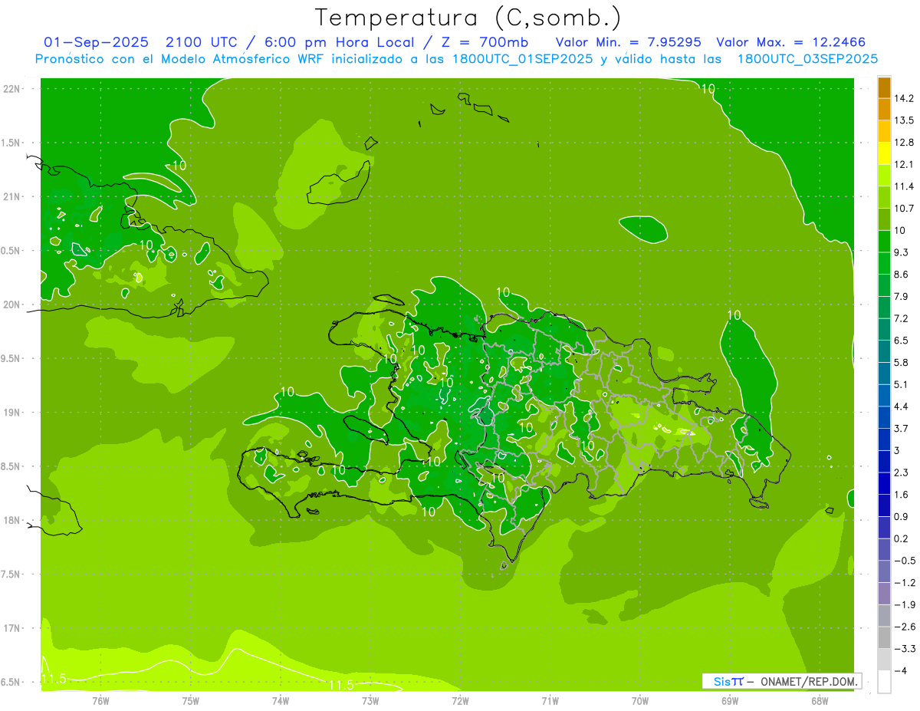Click the 5.1 color bar label

click(x=902, y=384)
